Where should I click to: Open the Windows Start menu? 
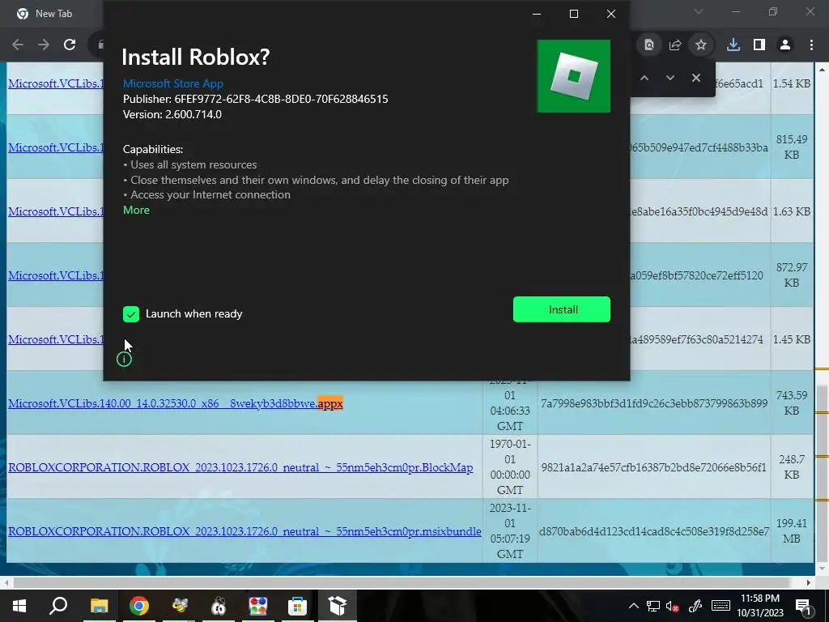click(x=19, y=606)
